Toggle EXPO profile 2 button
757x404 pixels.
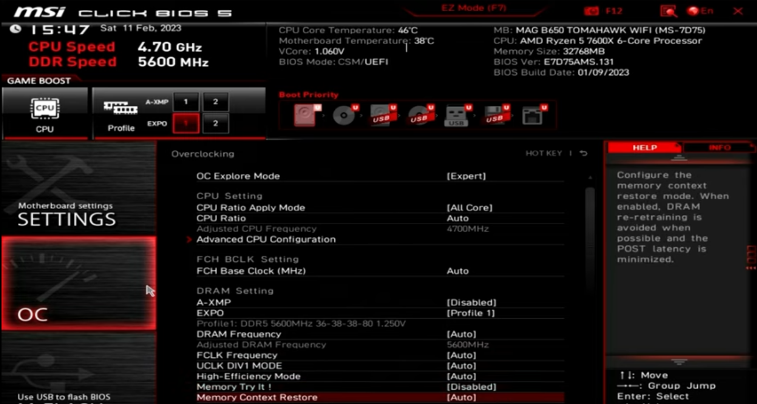click(x=215, y=123)
